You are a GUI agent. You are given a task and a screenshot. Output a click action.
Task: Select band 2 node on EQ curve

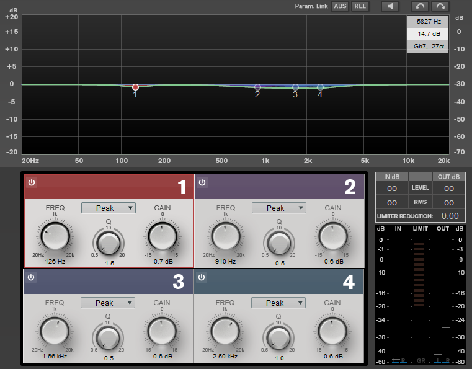point(257,87)
